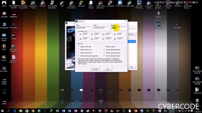Screen dimensions: 202x113
Task: Enable 'unlock aftermarket parts'
Action: (x=104, y=50)
